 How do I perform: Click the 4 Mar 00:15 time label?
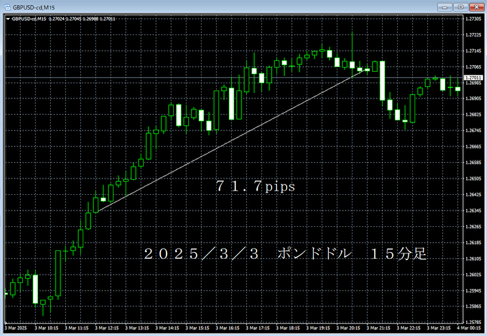click(469, 328)
